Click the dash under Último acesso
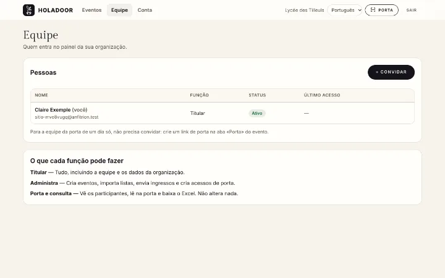Image resolution: width=445 pixels, height=278 pixels. click(x=306, y=113)
